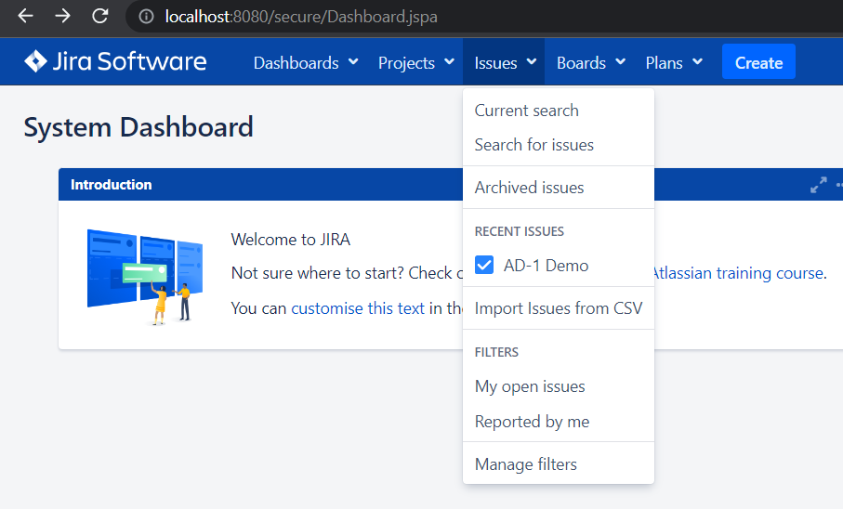Click the site information icon in address bar
This screenshot has height=509, width=843.
tap(146, 17)
